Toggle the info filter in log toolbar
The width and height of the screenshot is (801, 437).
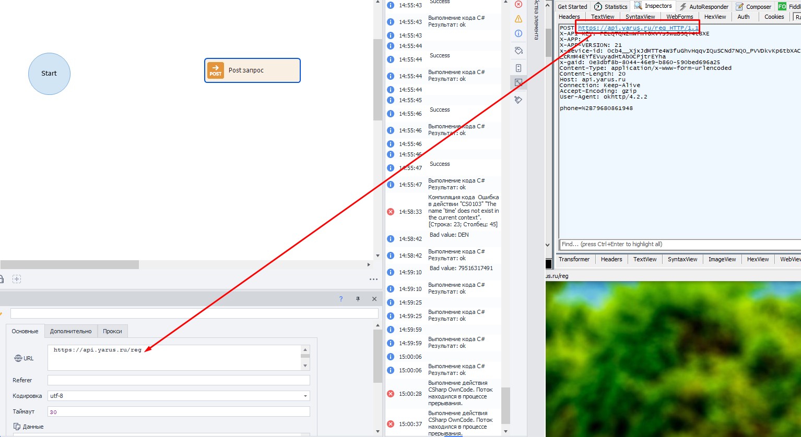[x=519, y=33]
